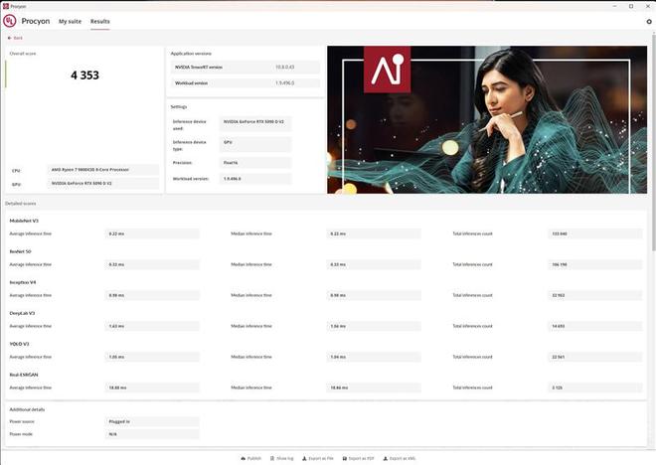This screenshot has width=656, height=465.
Task: Export the result as XML
Action: click(x=400, y=458)
